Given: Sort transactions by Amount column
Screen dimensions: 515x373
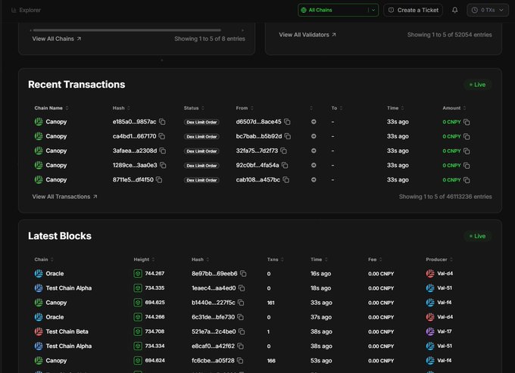Looking at the screenshot, I should [x=454, y=108].
